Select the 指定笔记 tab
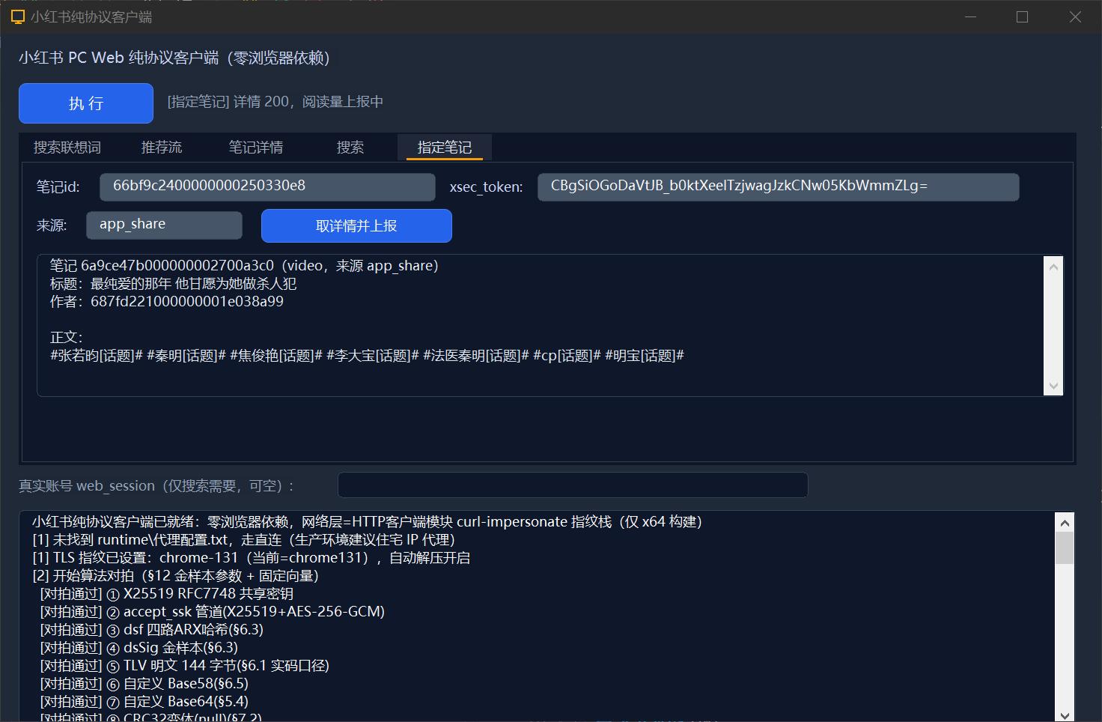 pyautogui.click(x=445, y=148)
